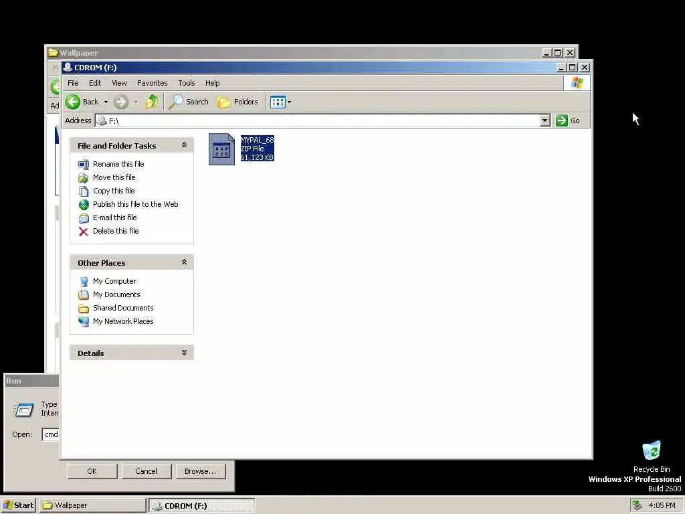Click the My Network Places icon
This screenshot has height=514, width=685.
pos(84,322)
